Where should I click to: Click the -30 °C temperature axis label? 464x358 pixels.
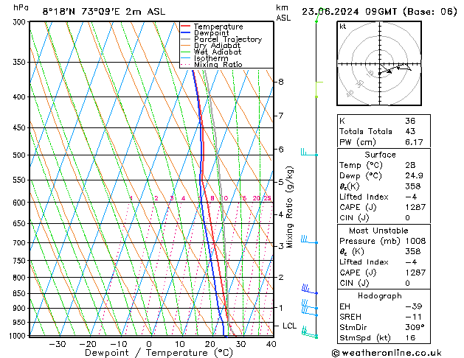(x=57, y=345)
